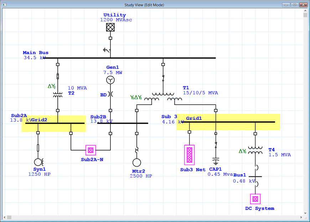Click the T4 transformer symbol
Viewport: 310px width, 222px height.
[255, 150]
